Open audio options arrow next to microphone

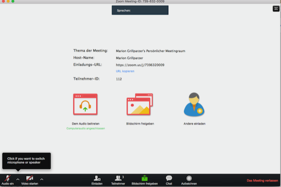[18, 180]
